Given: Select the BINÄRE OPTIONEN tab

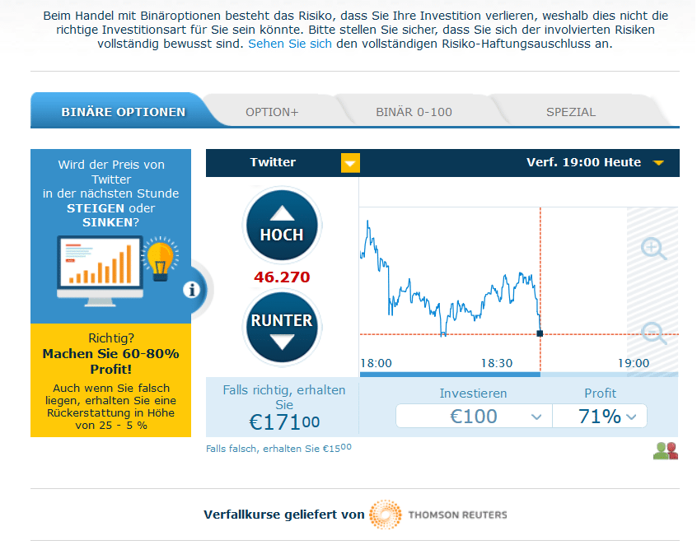Looking at the screenshot, I should coord(123,112).
